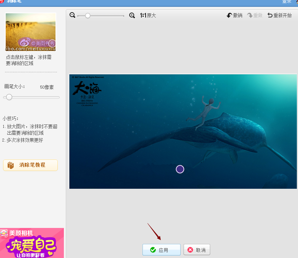The image size is (298, 258).
Task: Click the beach sample preview thumbnail
Action: (x=30, y=32)
